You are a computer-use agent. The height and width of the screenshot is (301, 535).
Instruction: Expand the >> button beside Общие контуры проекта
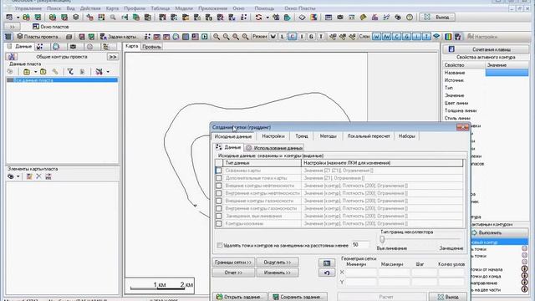point(113,57)
